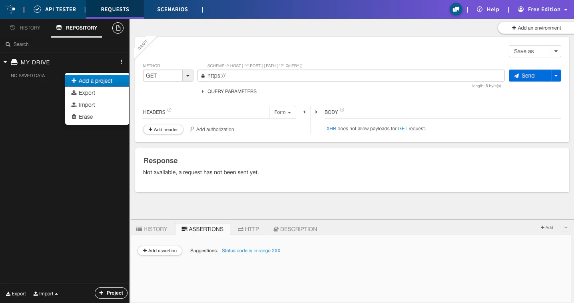Viewport: 574px width, 303px height.
Task: Switch to the Repository sidebar tab
Action: pos(76,28)
